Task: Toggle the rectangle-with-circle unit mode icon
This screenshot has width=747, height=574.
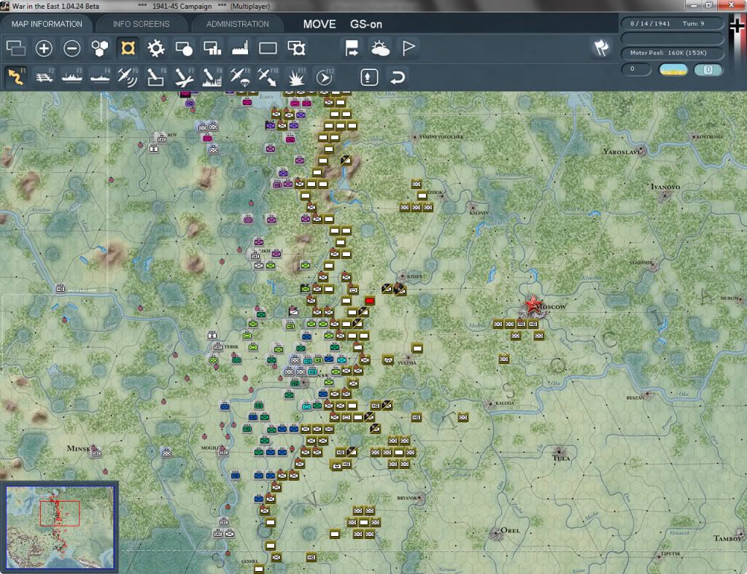Action: click(184, 48)
